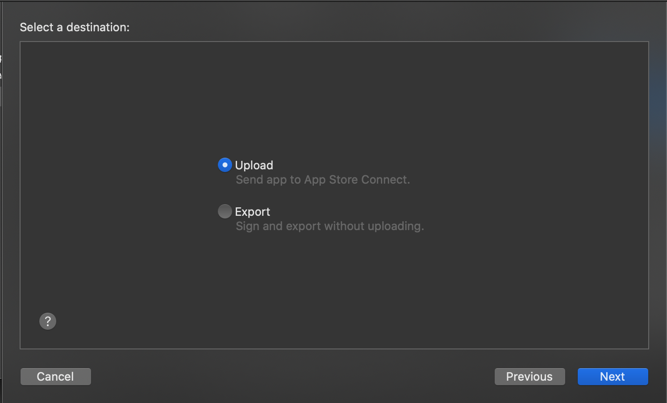This screenshot has height=403, width=667.
Task: Click the gray unselected Export radio circle
Action: [x=225, y=211]
